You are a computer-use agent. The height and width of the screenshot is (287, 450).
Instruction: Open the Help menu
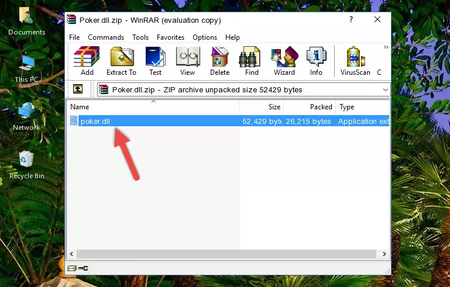[232, 37]
